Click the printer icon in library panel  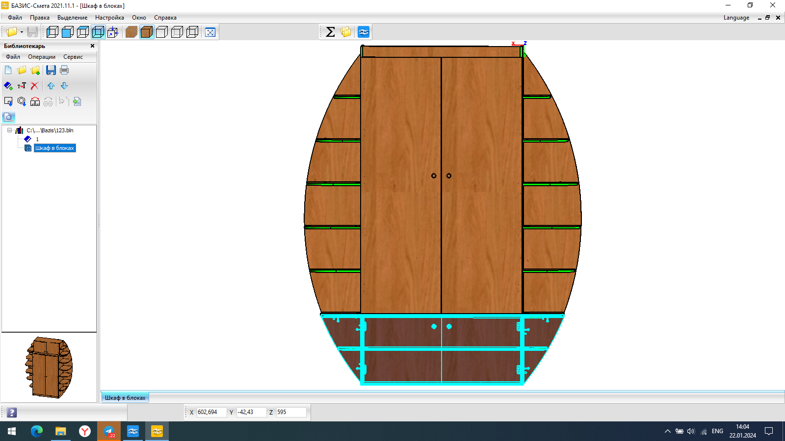(64, 70)
